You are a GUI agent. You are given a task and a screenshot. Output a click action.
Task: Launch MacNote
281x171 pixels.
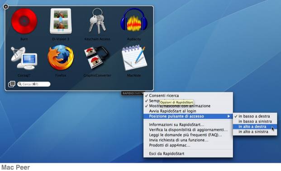(x=134, y=58)
